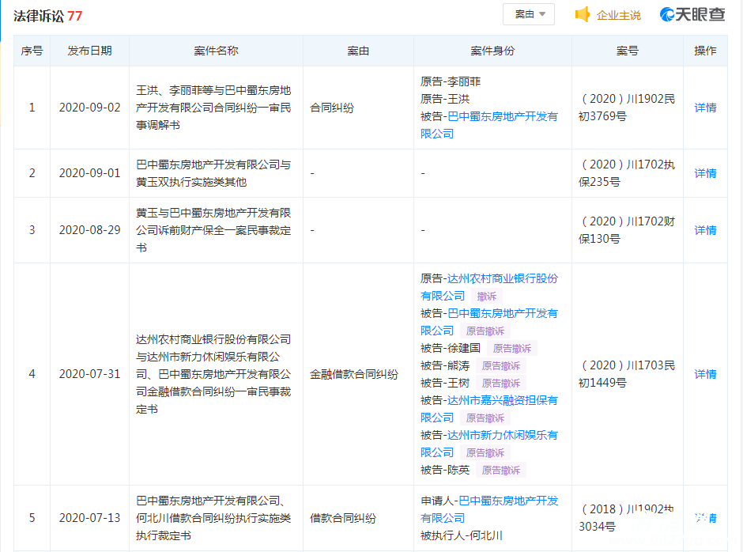The width and height of the screenshot is (743, 552).
Task: Open 详情 for case 川1702财保130号
Action: 705,230
